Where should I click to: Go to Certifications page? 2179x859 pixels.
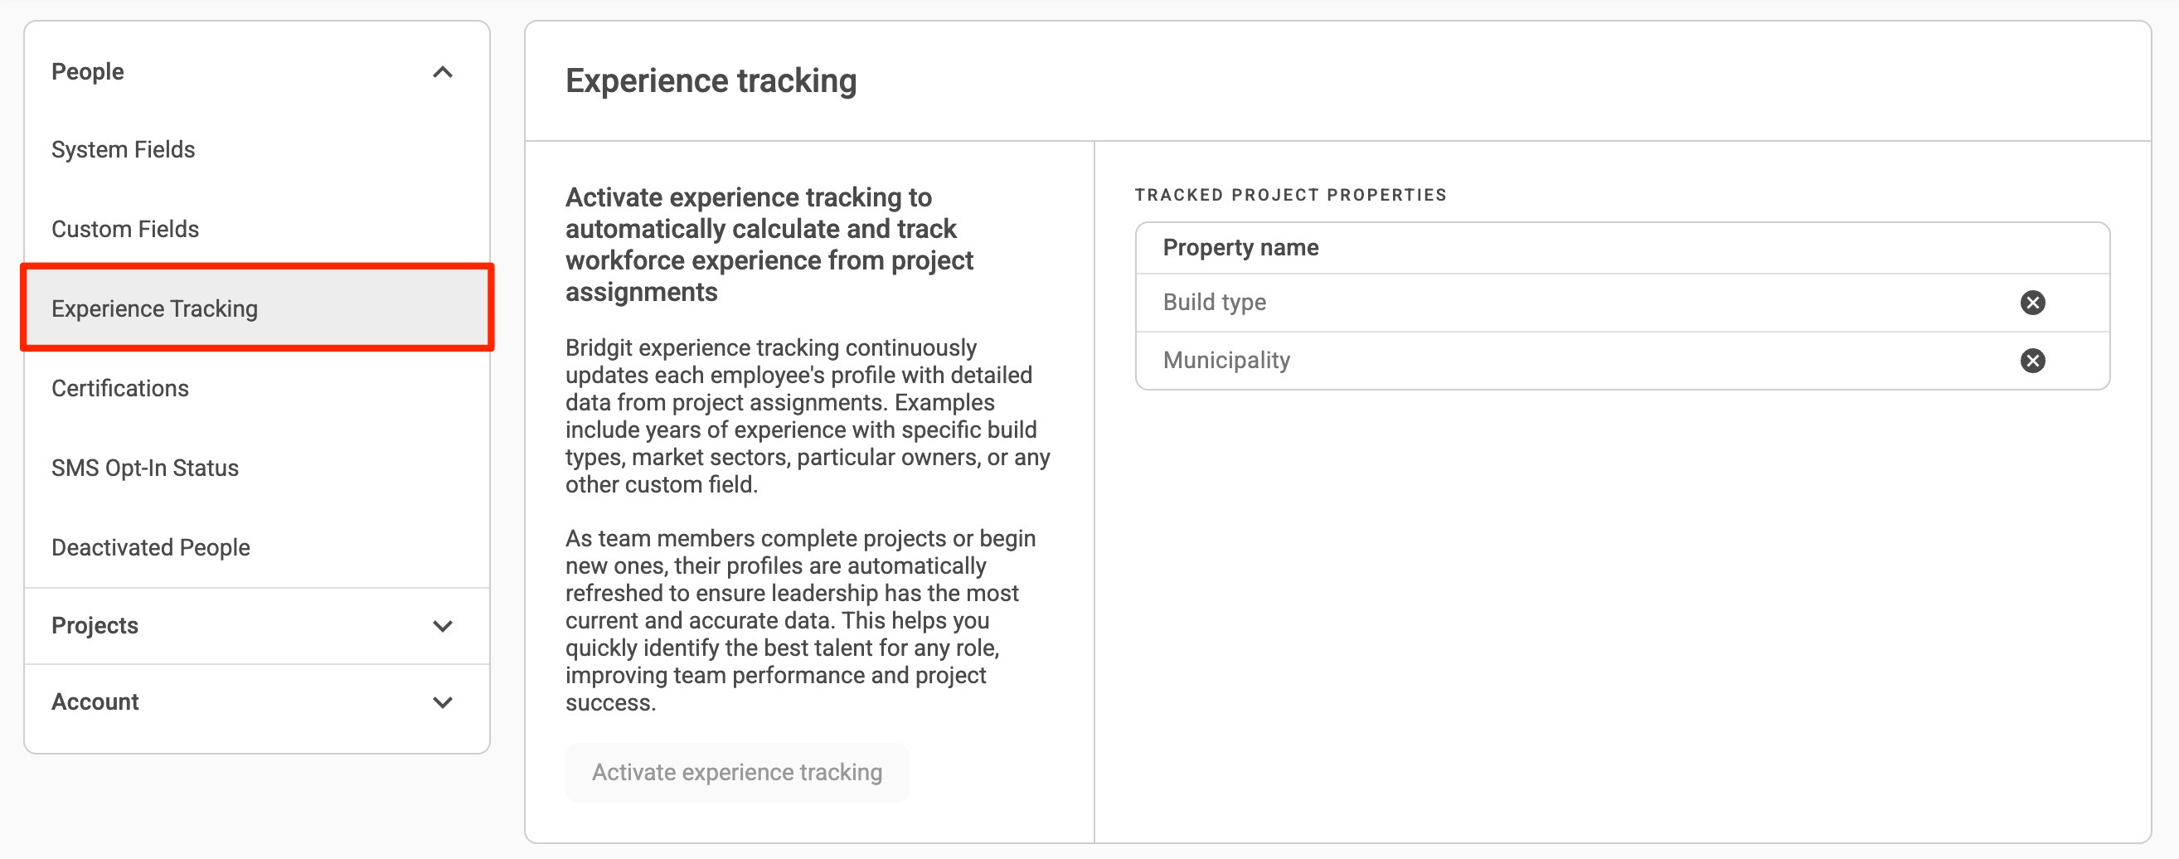coord(120,388)
